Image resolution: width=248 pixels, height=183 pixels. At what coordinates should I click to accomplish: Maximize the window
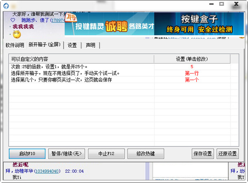coord(222,4)
